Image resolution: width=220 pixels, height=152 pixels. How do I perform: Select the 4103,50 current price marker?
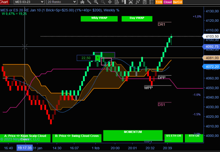click(x=211, y=37)
